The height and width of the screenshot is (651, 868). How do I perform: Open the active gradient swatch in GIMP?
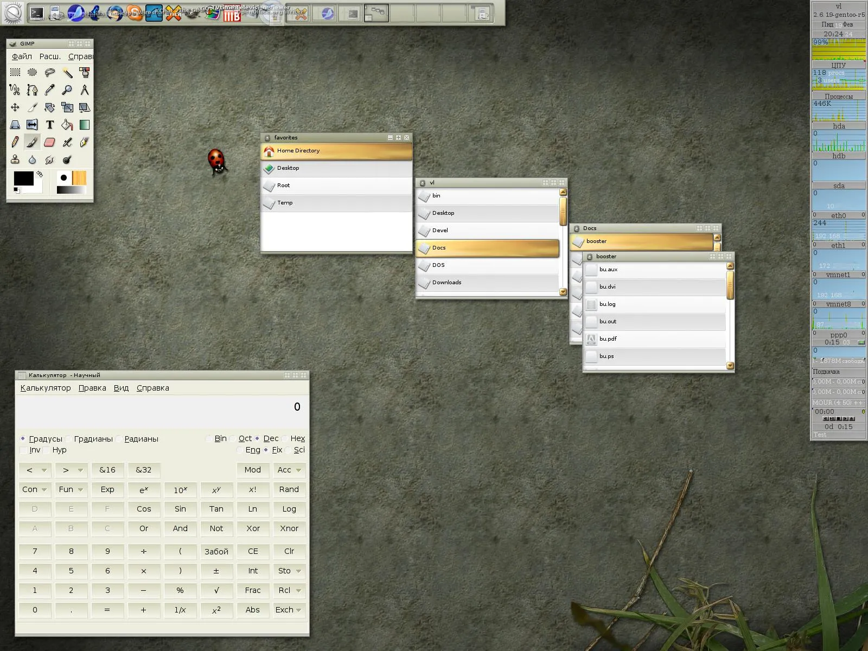tap(71, 190)
